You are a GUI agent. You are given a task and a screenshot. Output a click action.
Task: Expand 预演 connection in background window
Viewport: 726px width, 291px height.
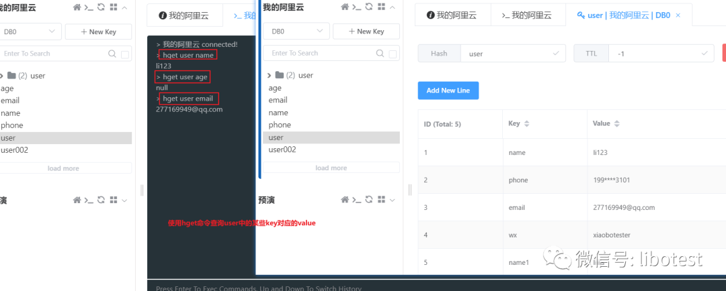click(x=124, y=200)
